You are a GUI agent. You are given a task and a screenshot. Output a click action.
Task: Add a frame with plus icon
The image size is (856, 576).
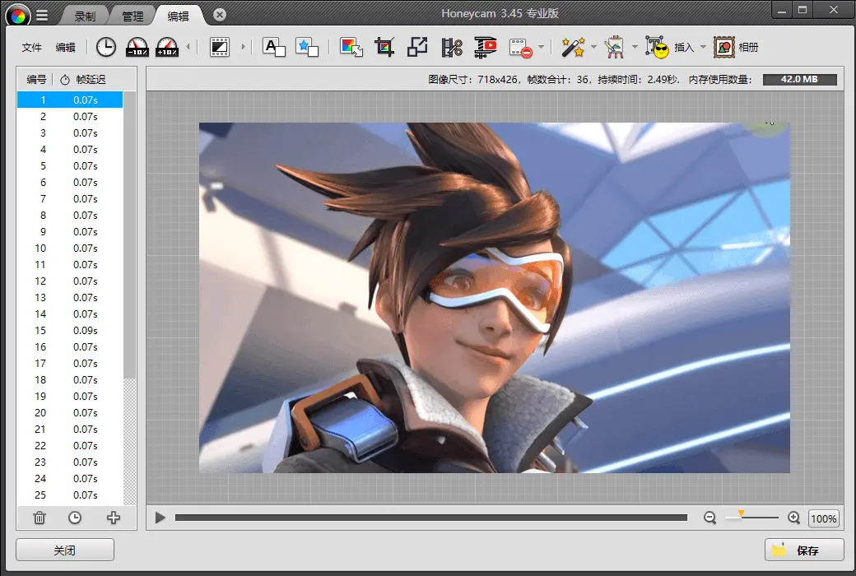[x=113, y=518]
